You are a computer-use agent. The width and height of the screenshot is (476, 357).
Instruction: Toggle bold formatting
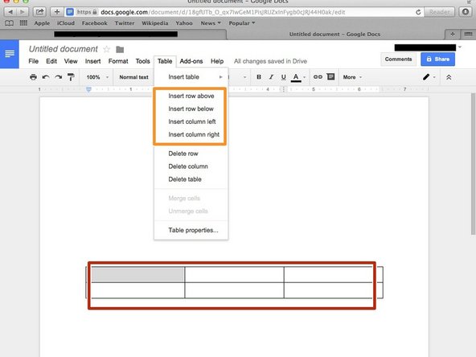(259, 77)
